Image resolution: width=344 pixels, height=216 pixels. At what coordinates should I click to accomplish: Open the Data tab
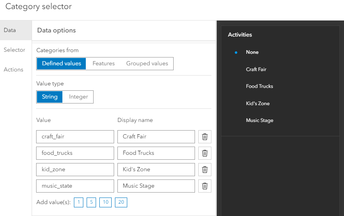pyautogui.click(x=10, y=30)
